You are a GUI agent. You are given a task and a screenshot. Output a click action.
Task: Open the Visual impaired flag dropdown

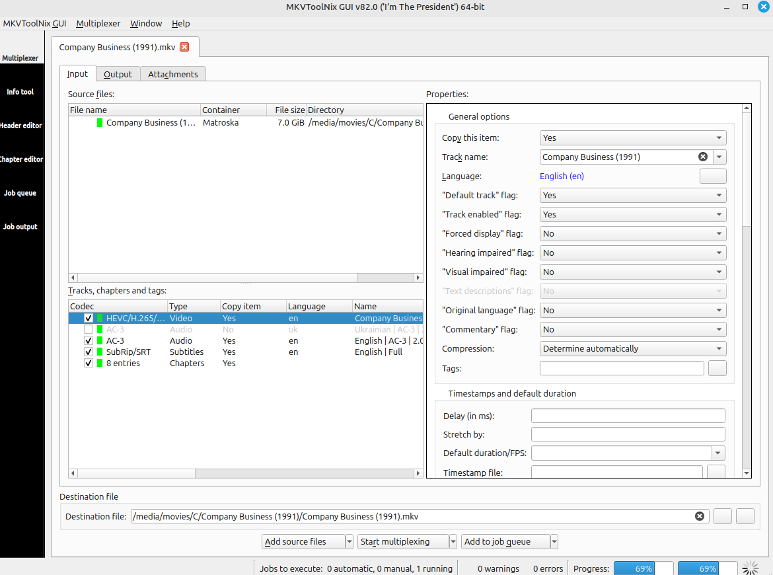pyautogui.click(x=633, y=272)
